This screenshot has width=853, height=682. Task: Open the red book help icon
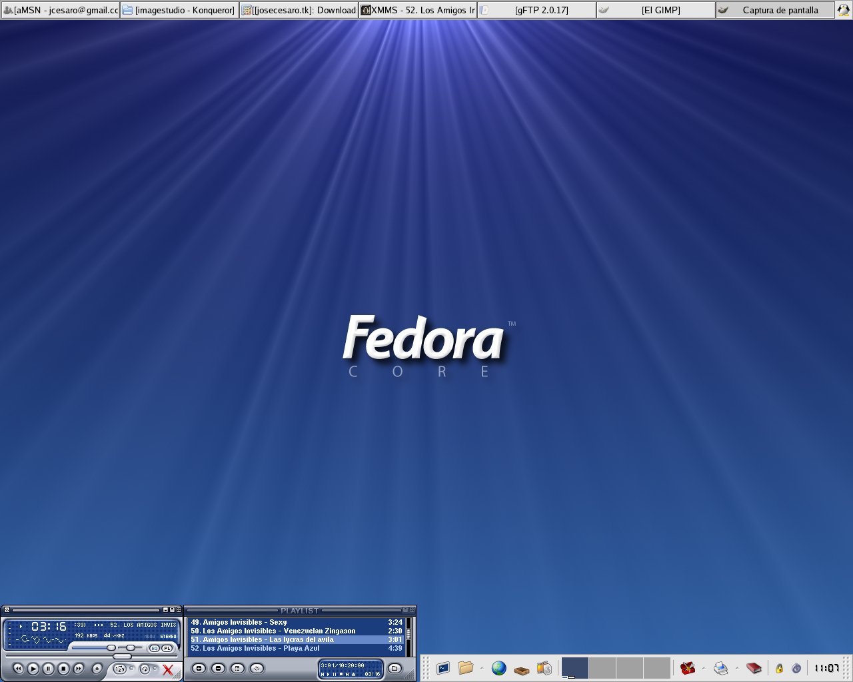(x=754, y=668)
